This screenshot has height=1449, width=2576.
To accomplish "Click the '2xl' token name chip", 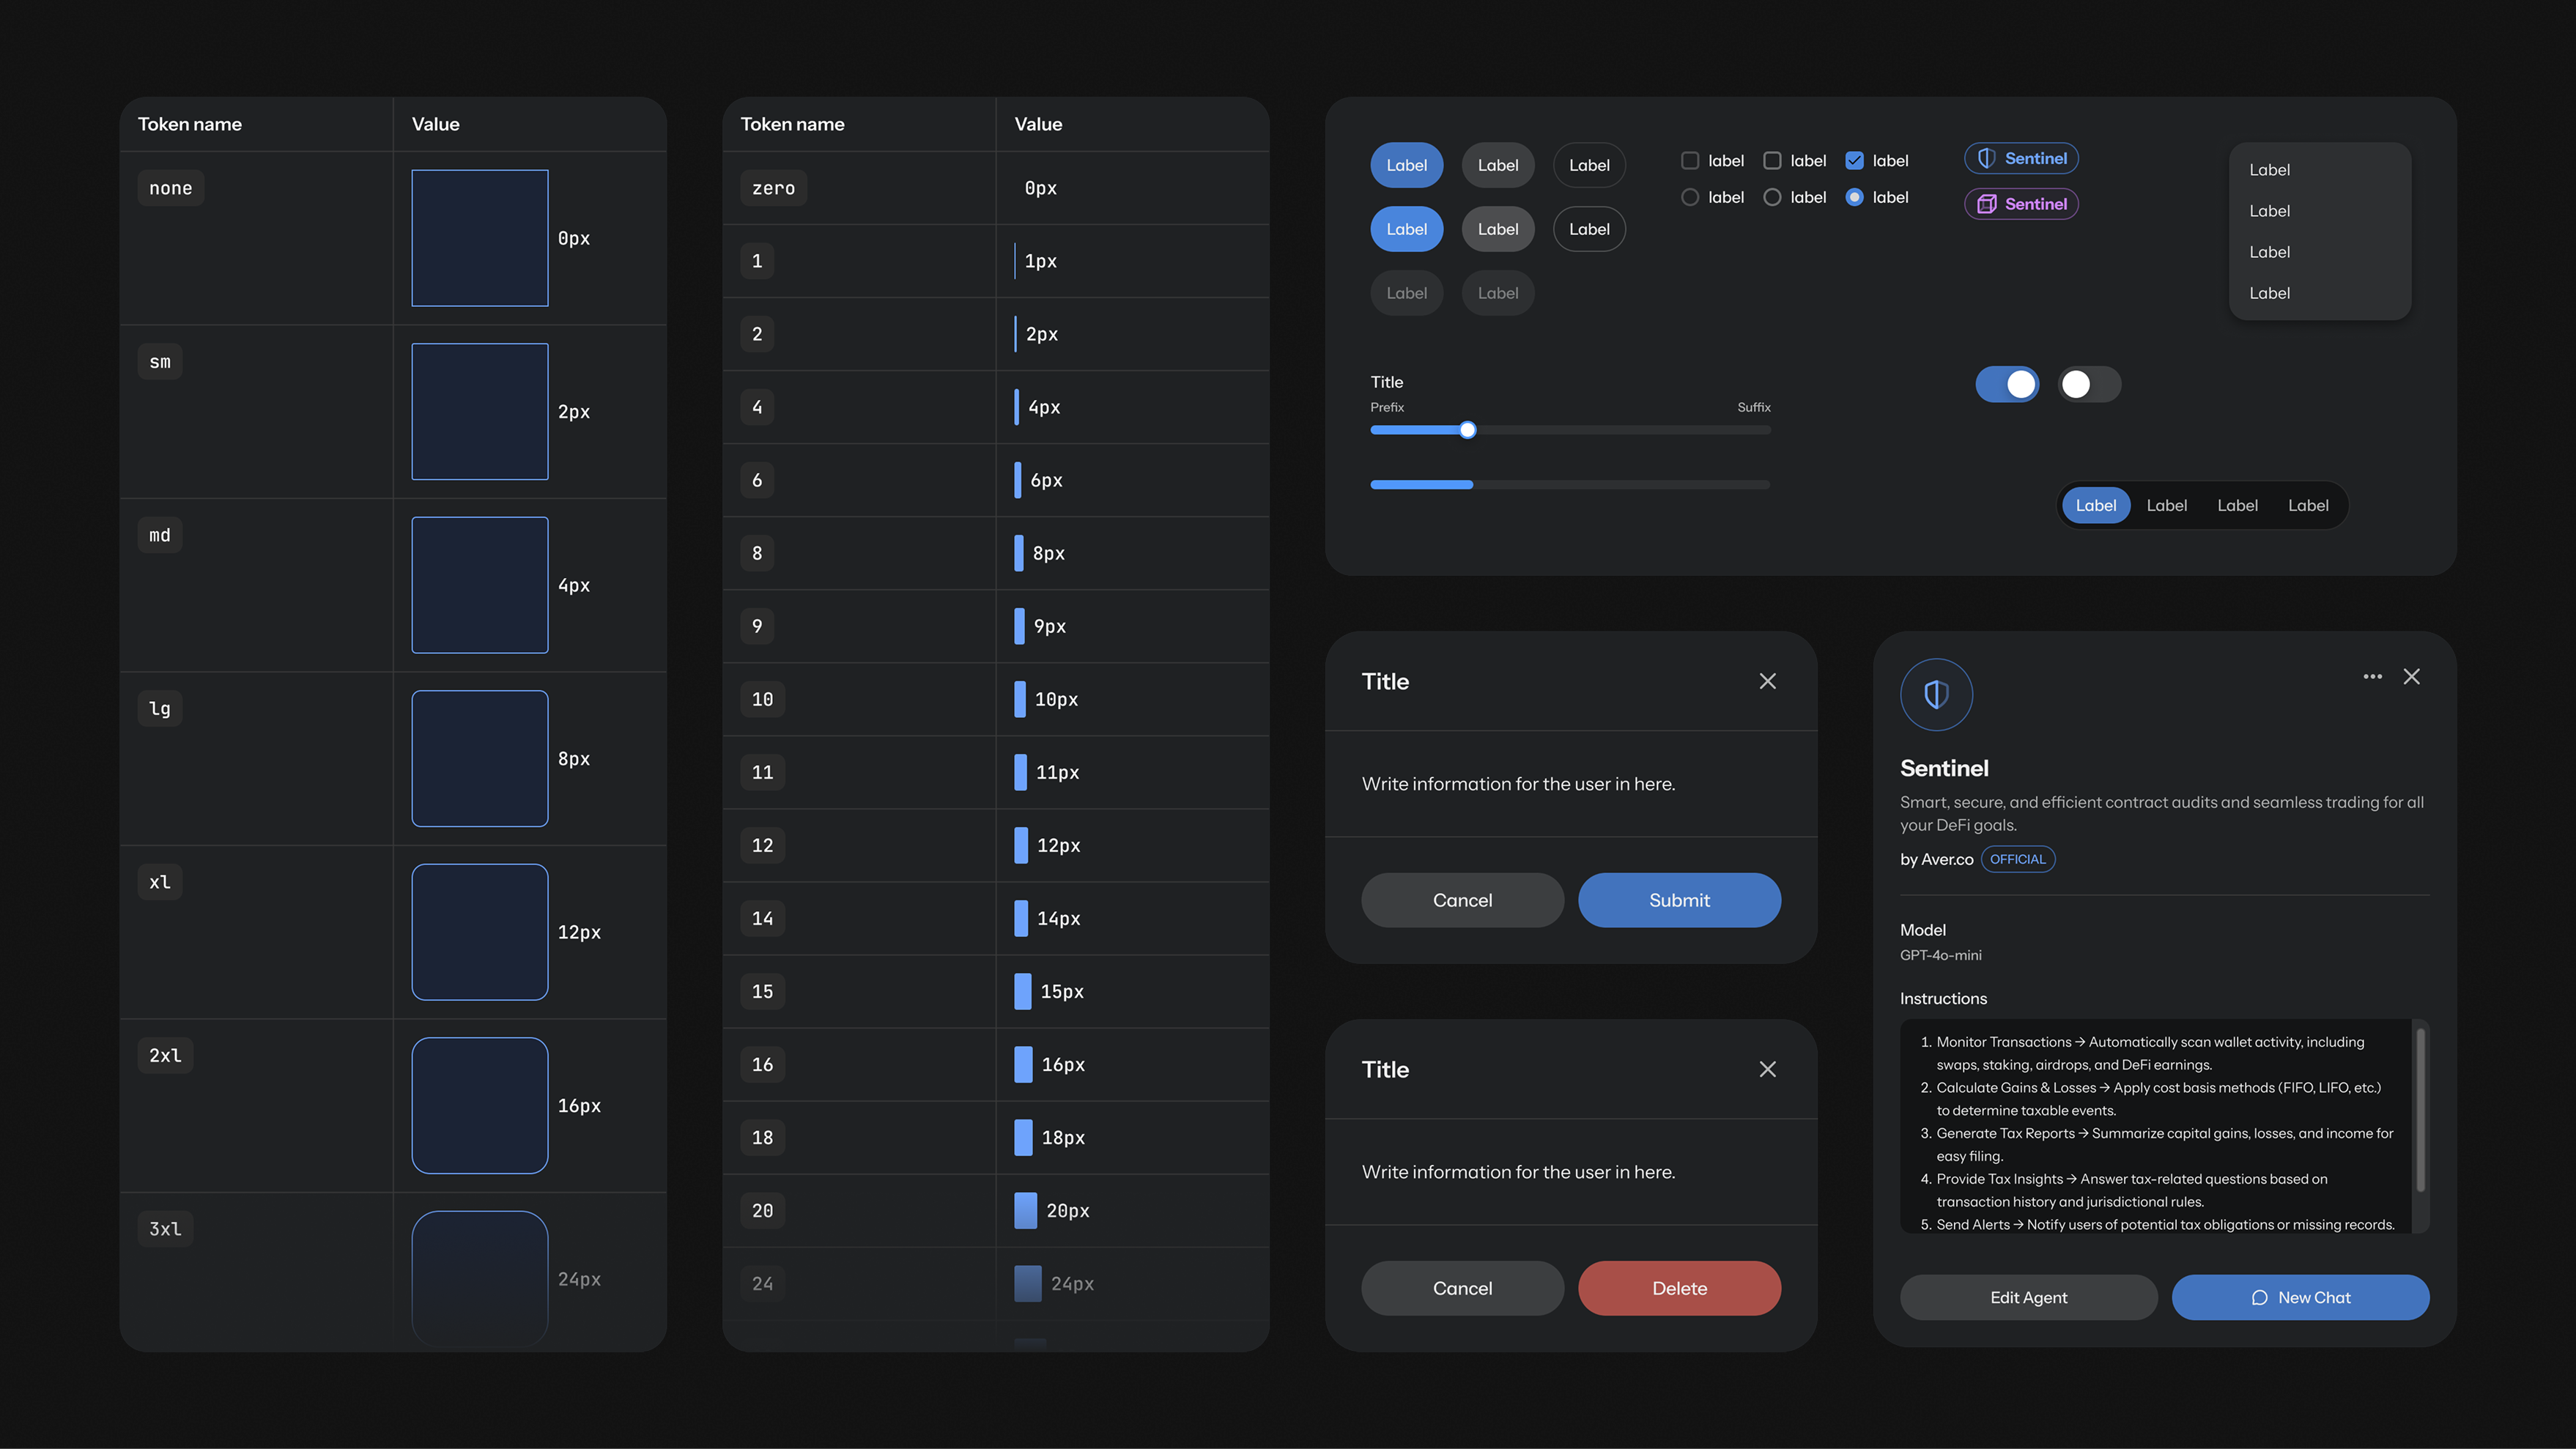I will coord(165,1056).
